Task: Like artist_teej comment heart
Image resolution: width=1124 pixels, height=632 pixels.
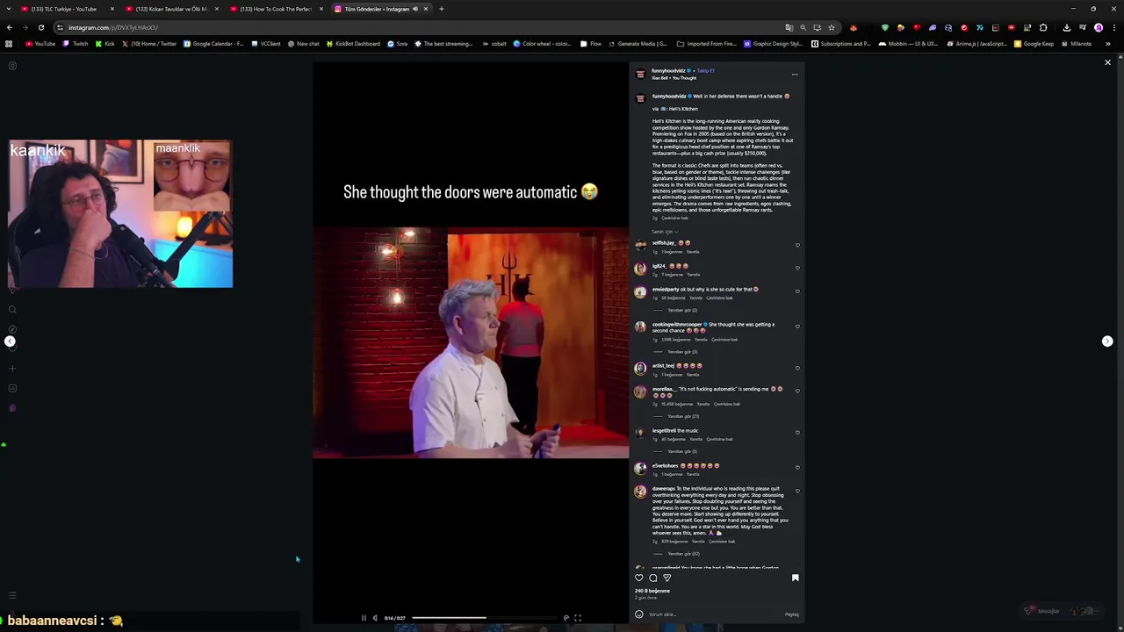Action: 797,368
